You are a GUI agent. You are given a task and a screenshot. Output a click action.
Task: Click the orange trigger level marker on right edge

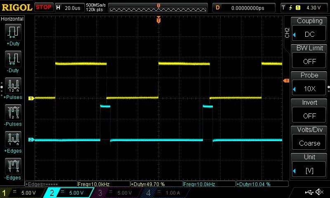286,80
